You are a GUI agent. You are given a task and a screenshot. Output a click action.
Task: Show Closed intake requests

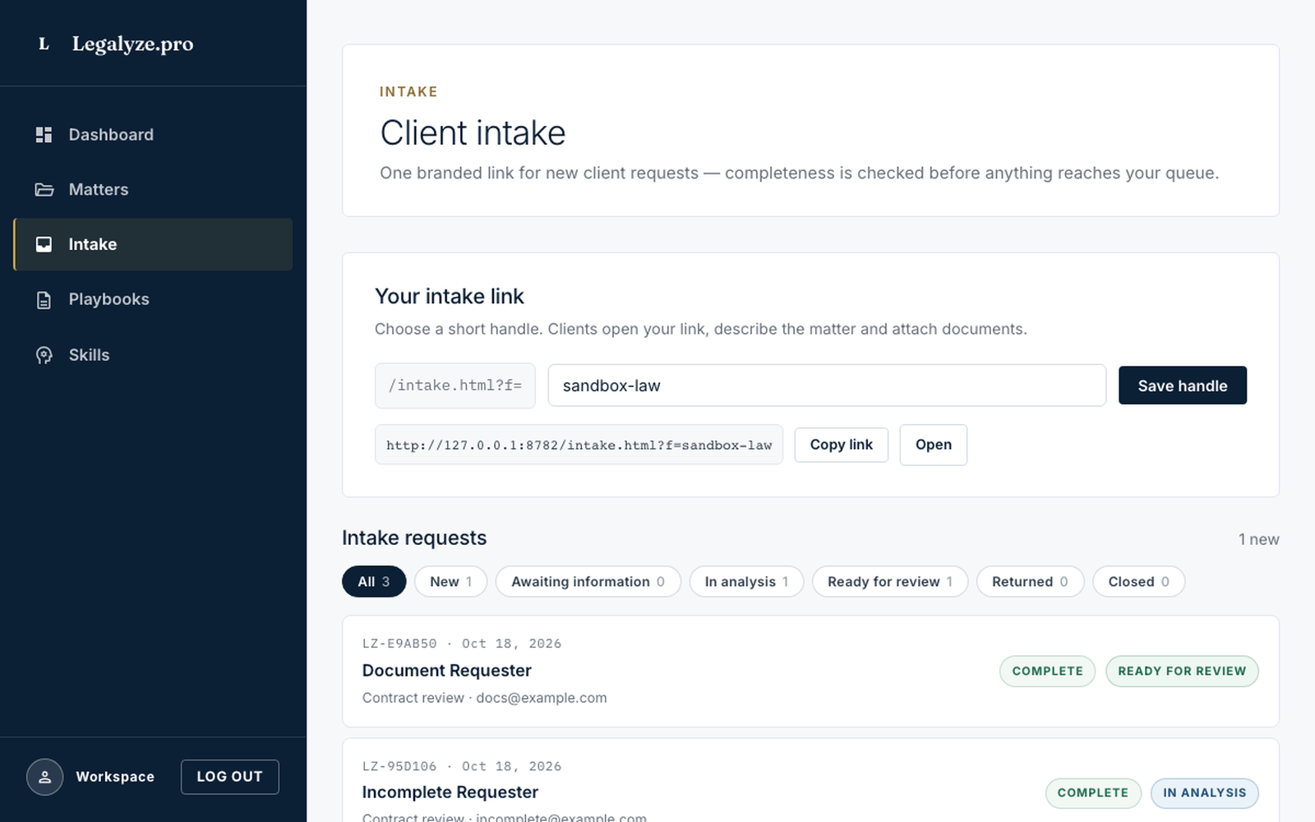pos(1138,581)
